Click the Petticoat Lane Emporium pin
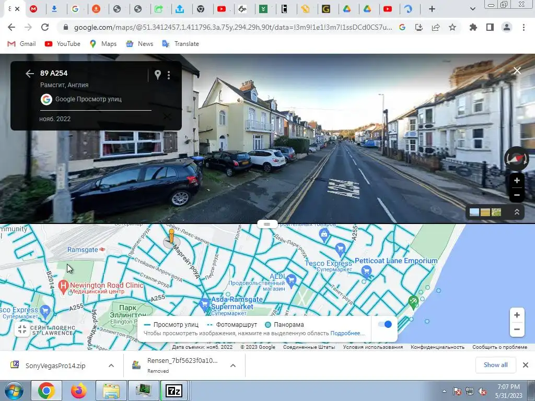The height and width of the screenshot is (401, 535). coord(366,272)
